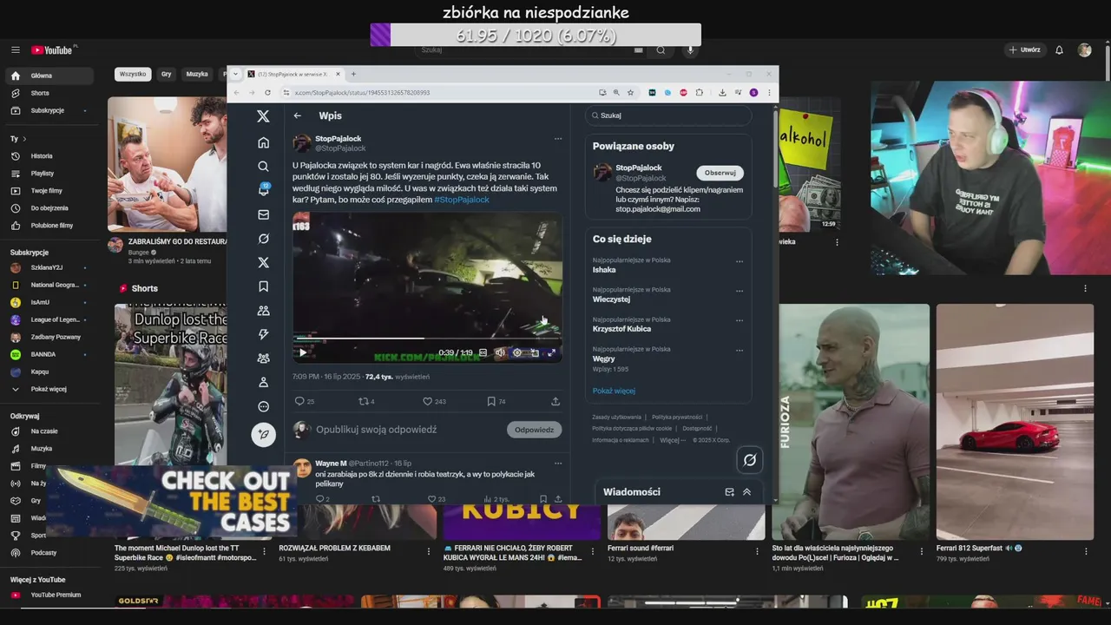Click the Odpowiedz reply button

pyautogui.click(x=534, y=430)
